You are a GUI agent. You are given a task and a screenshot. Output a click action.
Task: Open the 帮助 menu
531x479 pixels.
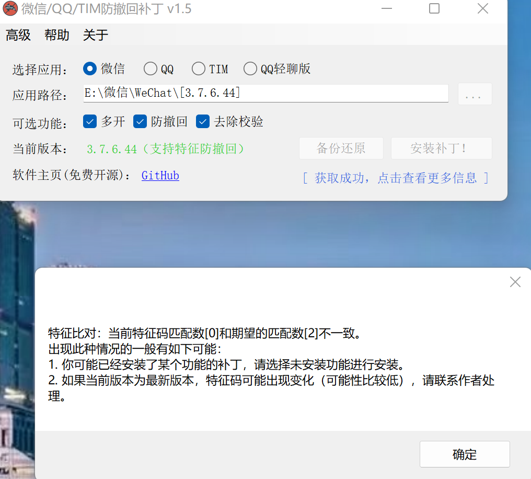tap(57, 35)
